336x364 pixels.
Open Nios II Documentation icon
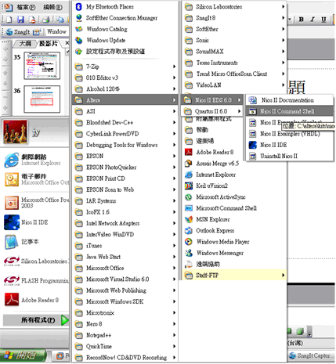[x=252, y=100]
